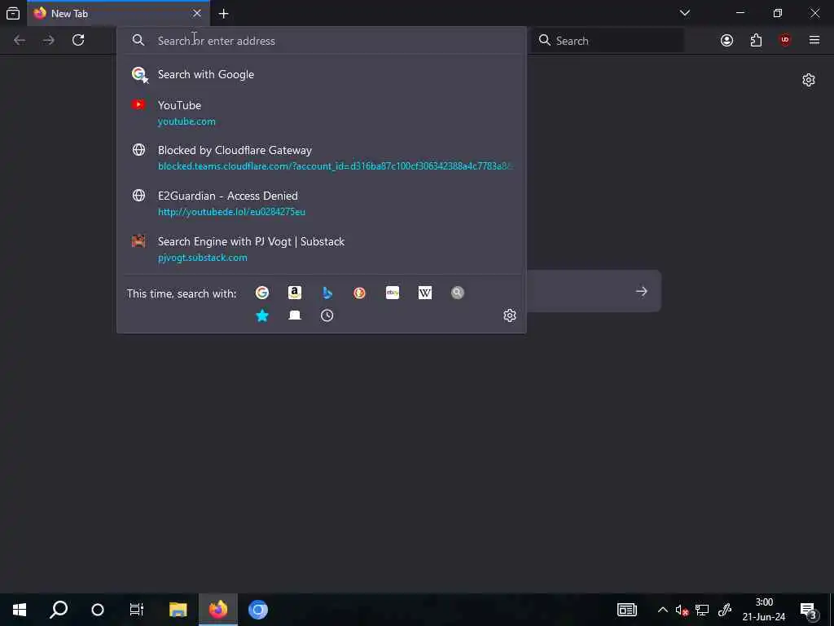
Task: Open News and interests taskbar icon
Action: coord(627,610)
